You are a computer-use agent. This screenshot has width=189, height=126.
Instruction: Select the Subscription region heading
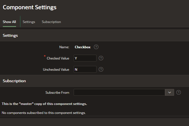(x=14, y=81)
